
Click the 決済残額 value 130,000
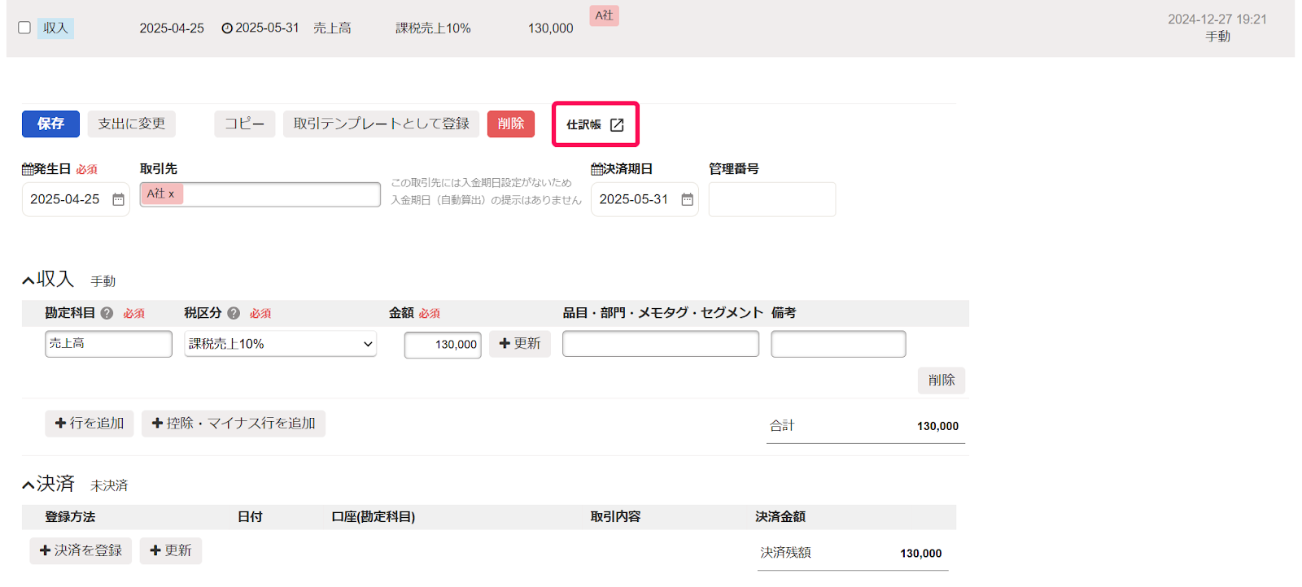coord(920,554)
